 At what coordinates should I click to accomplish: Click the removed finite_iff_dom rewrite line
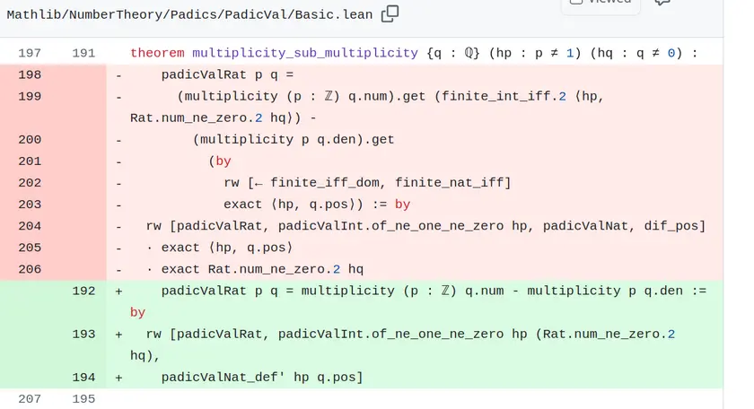[367, 183]
